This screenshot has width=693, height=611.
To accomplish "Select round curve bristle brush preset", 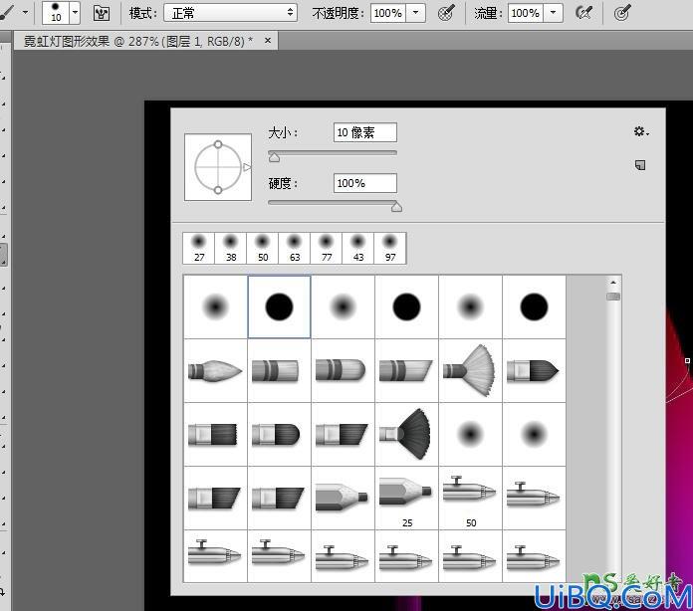I will [343, 370].
